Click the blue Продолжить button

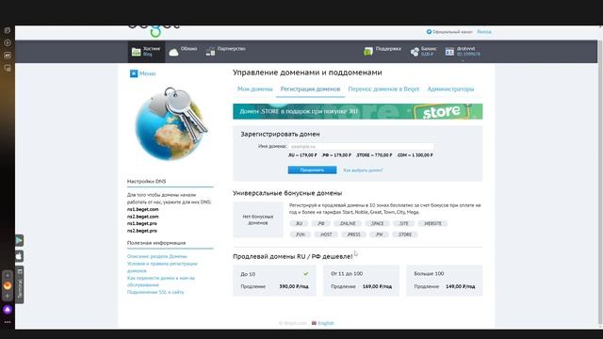[x=312, y=169]
